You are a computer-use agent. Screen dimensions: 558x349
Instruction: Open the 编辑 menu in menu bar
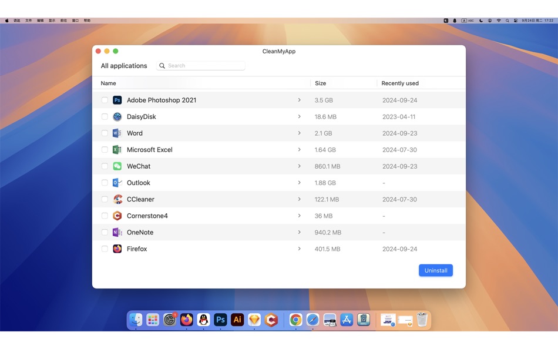(40, 21)
